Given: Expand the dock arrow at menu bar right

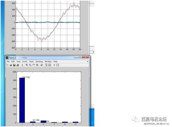Looking at the screenshot, I should pos(87,62).
